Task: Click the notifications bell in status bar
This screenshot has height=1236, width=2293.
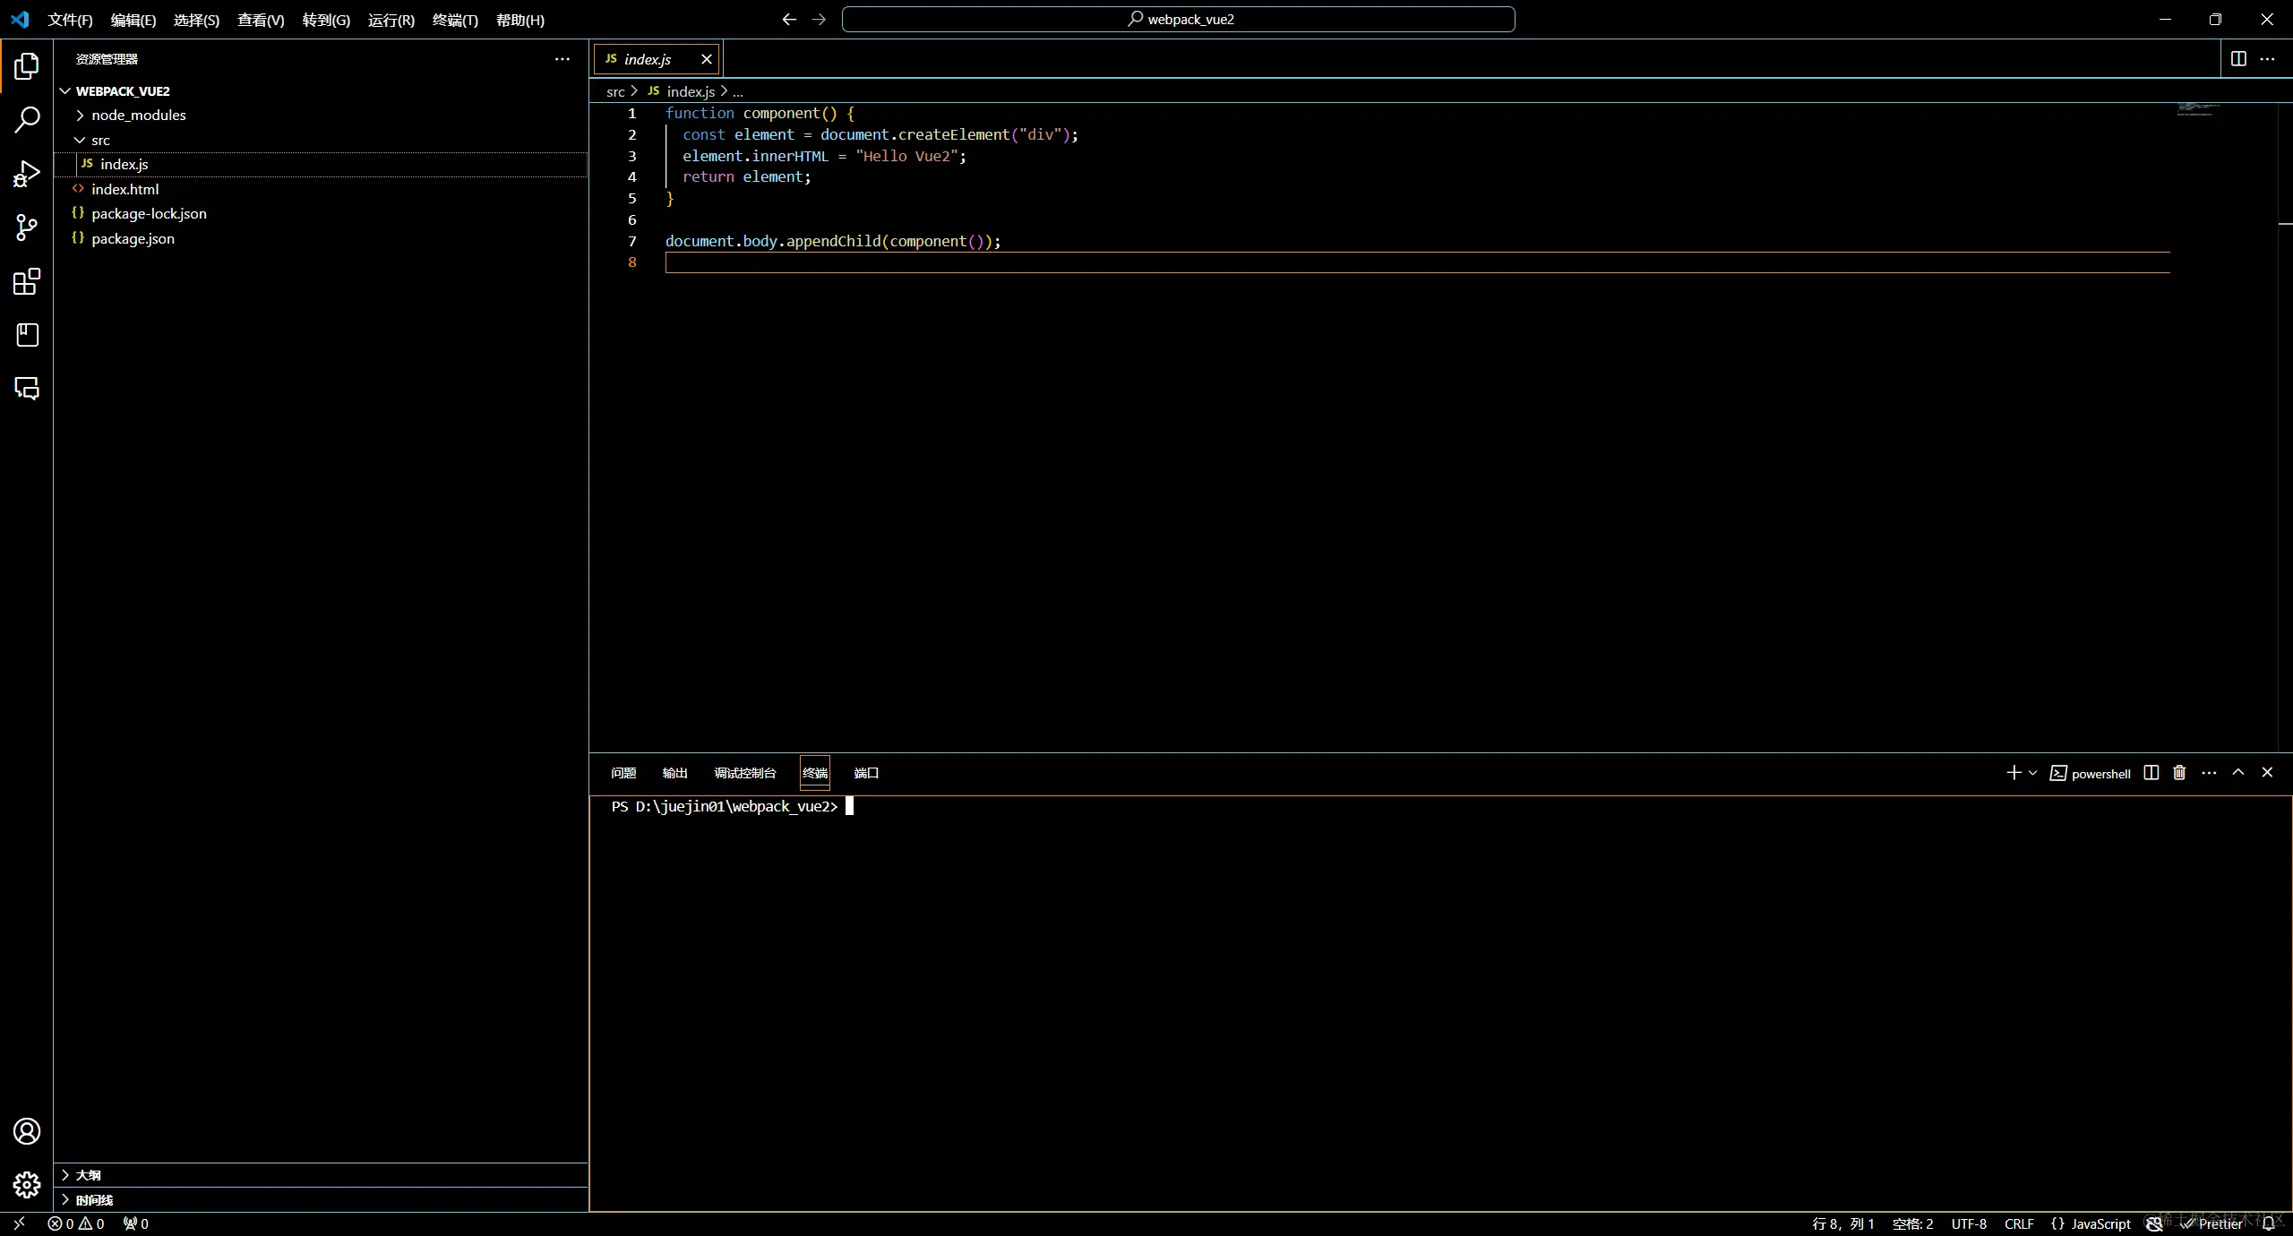Action: [2269, 1223]
